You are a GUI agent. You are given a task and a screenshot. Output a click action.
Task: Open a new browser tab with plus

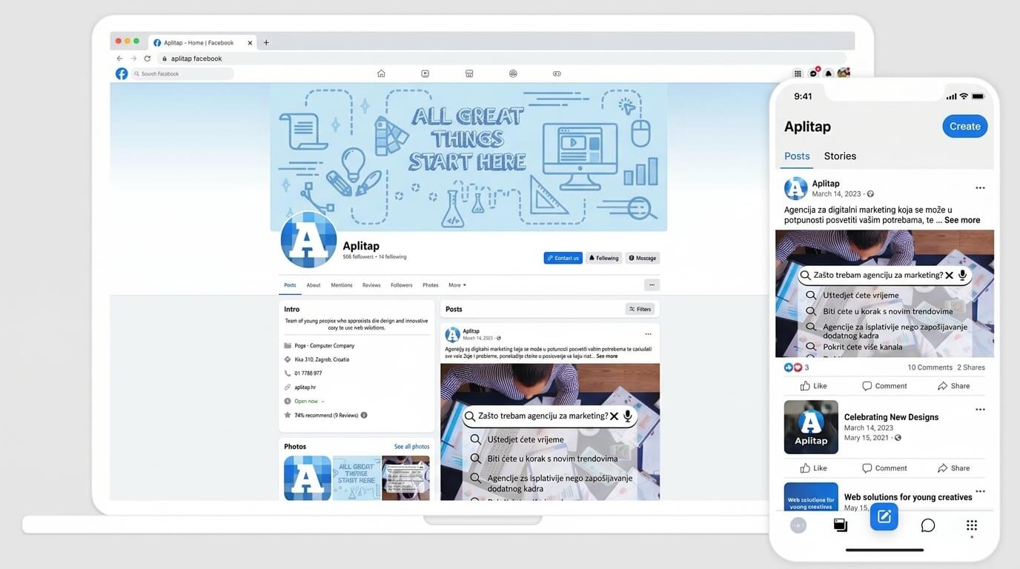pyautogui.click(x=266, y=42)
